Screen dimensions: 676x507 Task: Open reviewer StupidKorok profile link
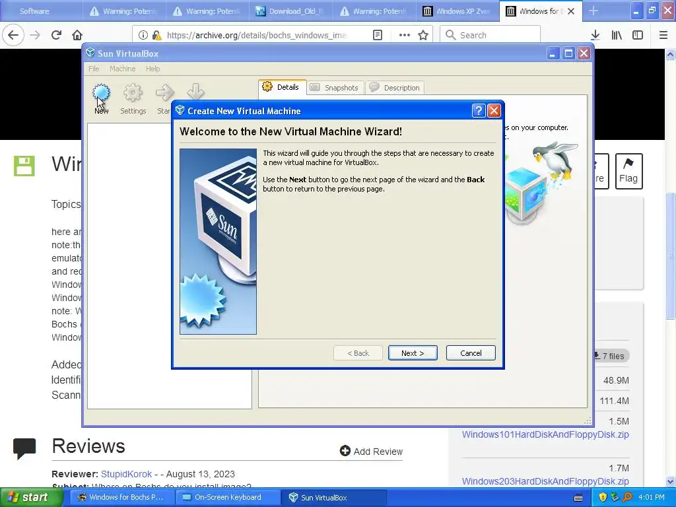coord(126,474)
